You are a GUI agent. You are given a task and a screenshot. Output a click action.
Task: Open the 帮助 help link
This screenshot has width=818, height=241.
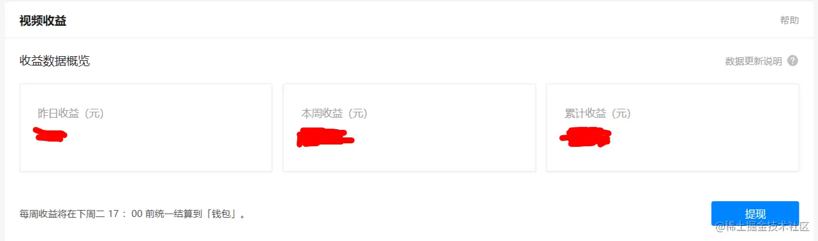point(789,20)
